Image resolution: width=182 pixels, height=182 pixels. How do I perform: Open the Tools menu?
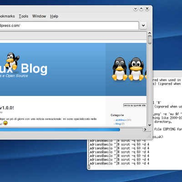[24, 16]
